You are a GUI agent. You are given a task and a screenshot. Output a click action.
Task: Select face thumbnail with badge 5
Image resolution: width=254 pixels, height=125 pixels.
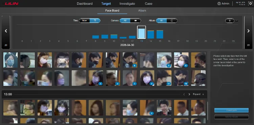[x=181, y=60]
